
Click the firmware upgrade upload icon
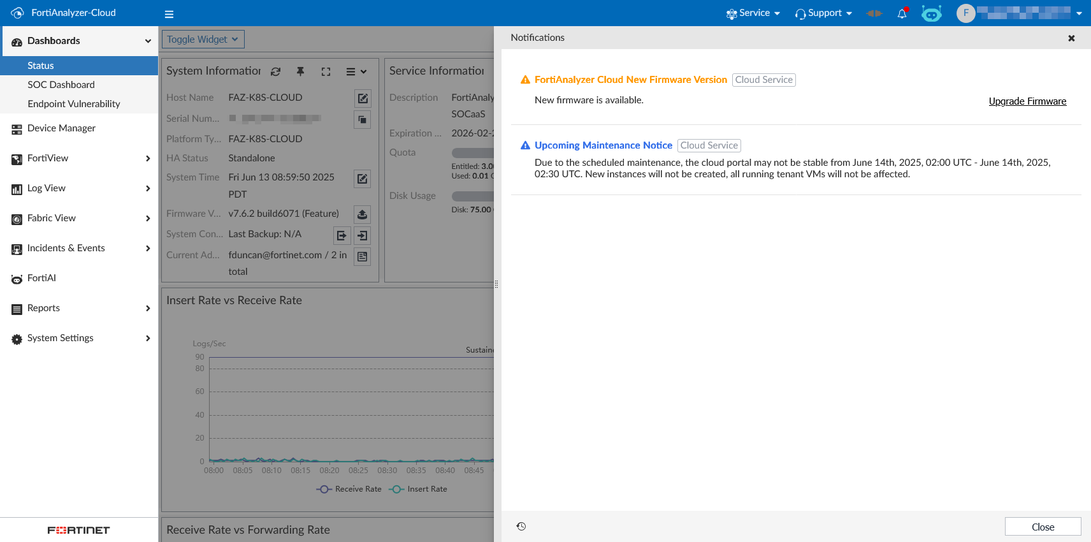point(362,214)
